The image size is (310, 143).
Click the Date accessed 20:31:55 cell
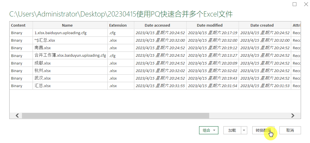(160, 86)
